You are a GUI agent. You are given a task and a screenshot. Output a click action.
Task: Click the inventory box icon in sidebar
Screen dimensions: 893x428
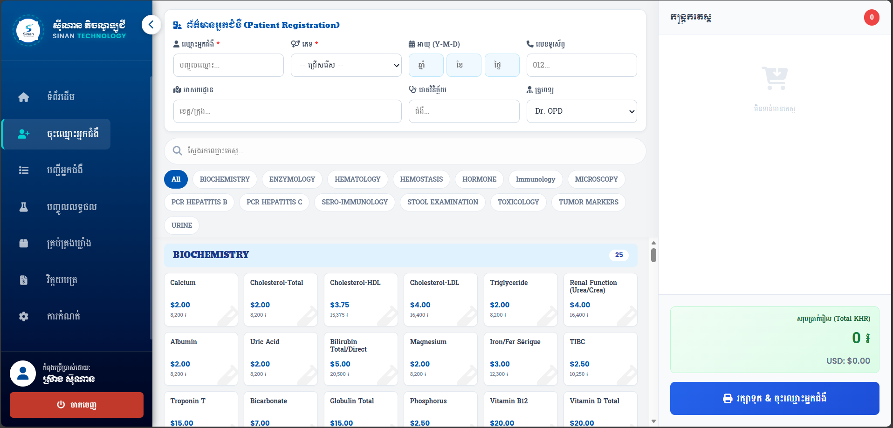tap(24, 244)
